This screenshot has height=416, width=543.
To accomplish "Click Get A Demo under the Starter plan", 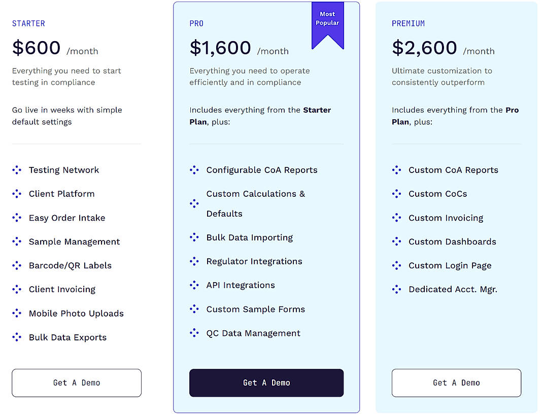I will click(76, 383).
